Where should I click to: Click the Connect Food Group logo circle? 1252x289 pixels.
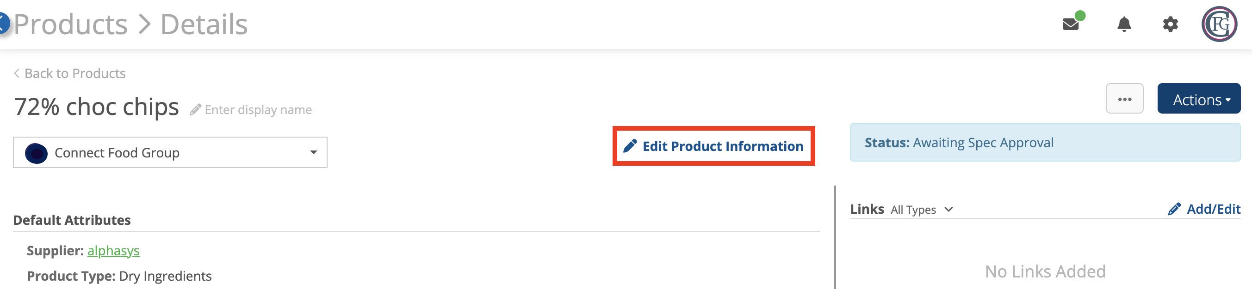pyautogui.click(x=37, y=153)
